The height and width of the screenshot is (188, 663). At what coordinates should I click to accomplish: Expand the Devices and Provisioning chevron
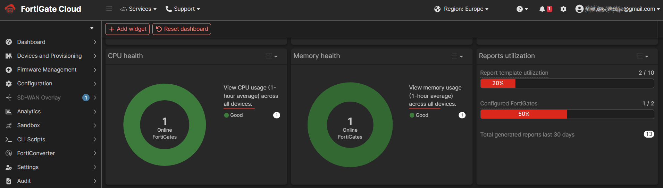pyautogui.click(x=95, y=56)
